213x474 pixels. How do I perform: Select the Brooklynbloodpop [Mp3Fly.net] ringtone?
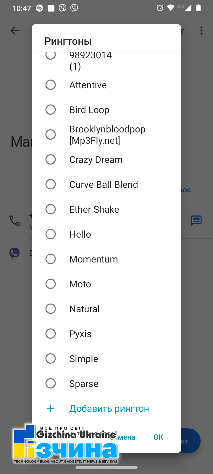pos(51,134)
